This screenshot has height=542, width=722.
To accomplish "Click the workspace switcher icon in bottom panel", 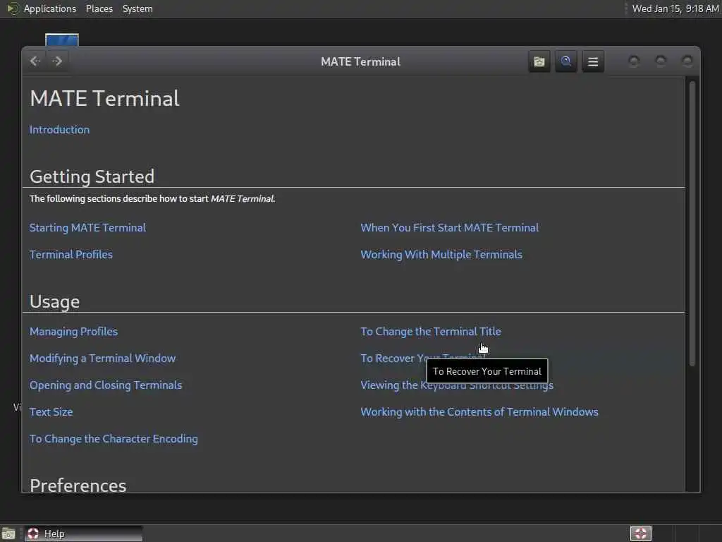I will pyautogui.click(x=640, y=534).
